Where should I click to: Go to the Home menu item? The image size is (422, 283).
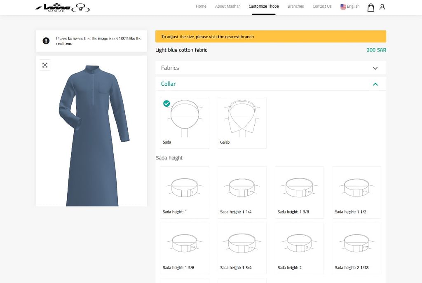[201, 7]
